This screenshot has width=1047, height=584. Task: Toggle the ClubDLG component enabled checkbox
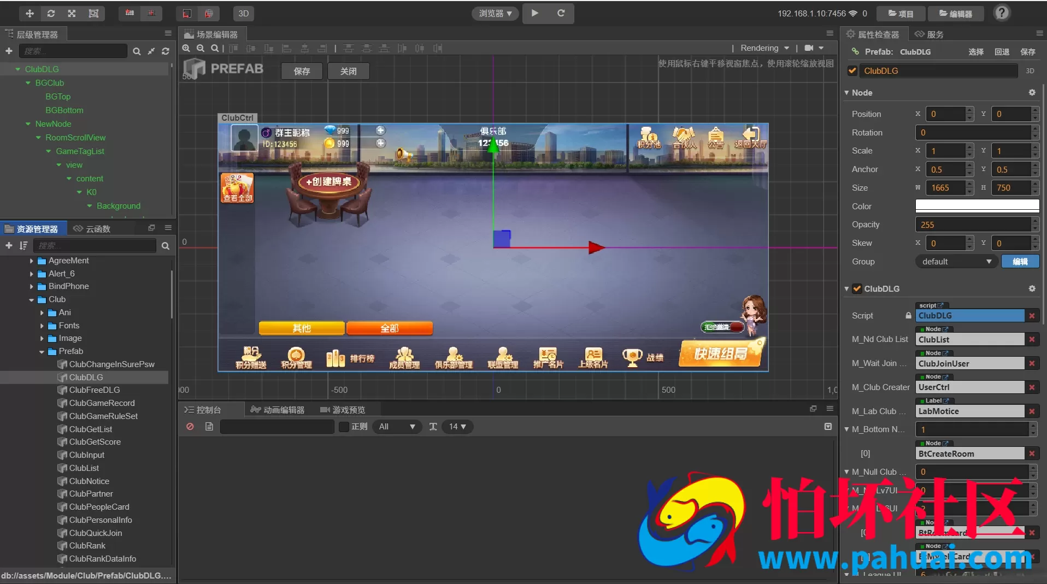(857, 288)
